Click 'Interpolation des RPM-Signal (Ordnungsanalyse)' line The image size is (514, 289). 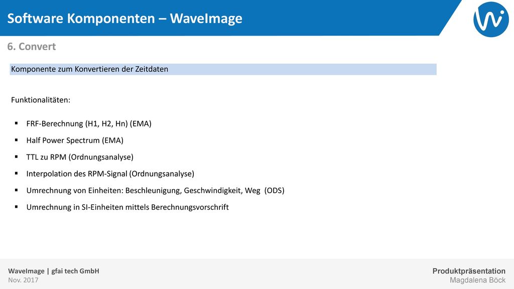pos(110,174)
